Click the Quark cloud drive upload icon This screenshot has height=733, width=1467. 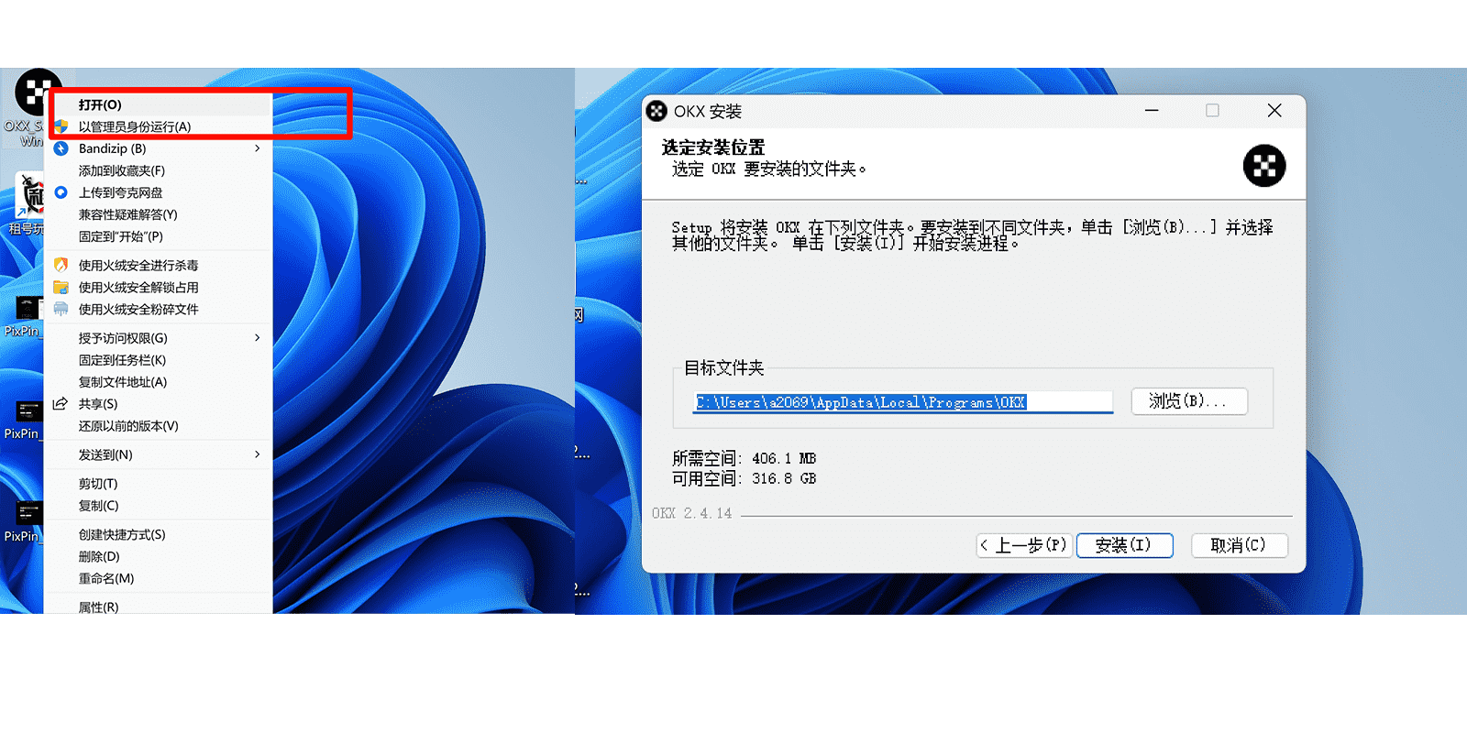(61, 192)
